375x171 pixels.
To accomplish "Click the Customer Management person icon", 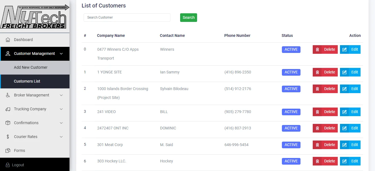I will [x=8, y=53].
